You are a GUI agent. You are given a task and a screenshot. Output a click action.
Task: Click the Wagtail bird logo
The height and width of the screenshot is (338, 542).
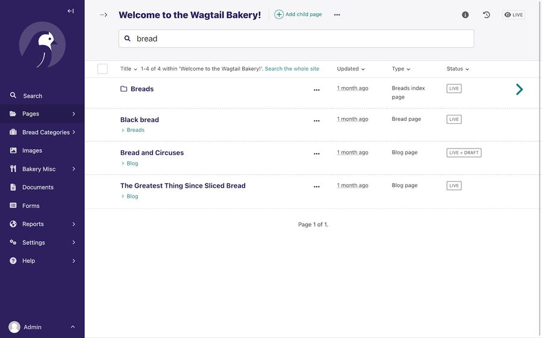[x=42, y=45]
